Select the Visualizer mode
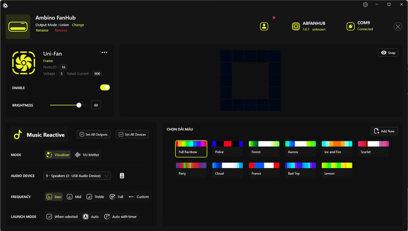Viewport: 408px width, 231px height. [58, 154]
